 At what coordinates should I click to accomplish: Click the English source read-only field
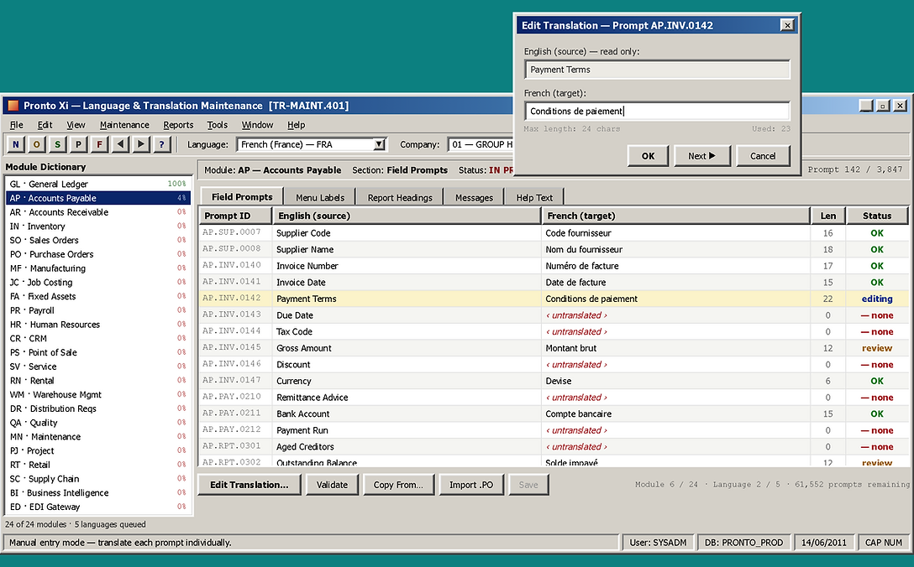coord(657,70)
